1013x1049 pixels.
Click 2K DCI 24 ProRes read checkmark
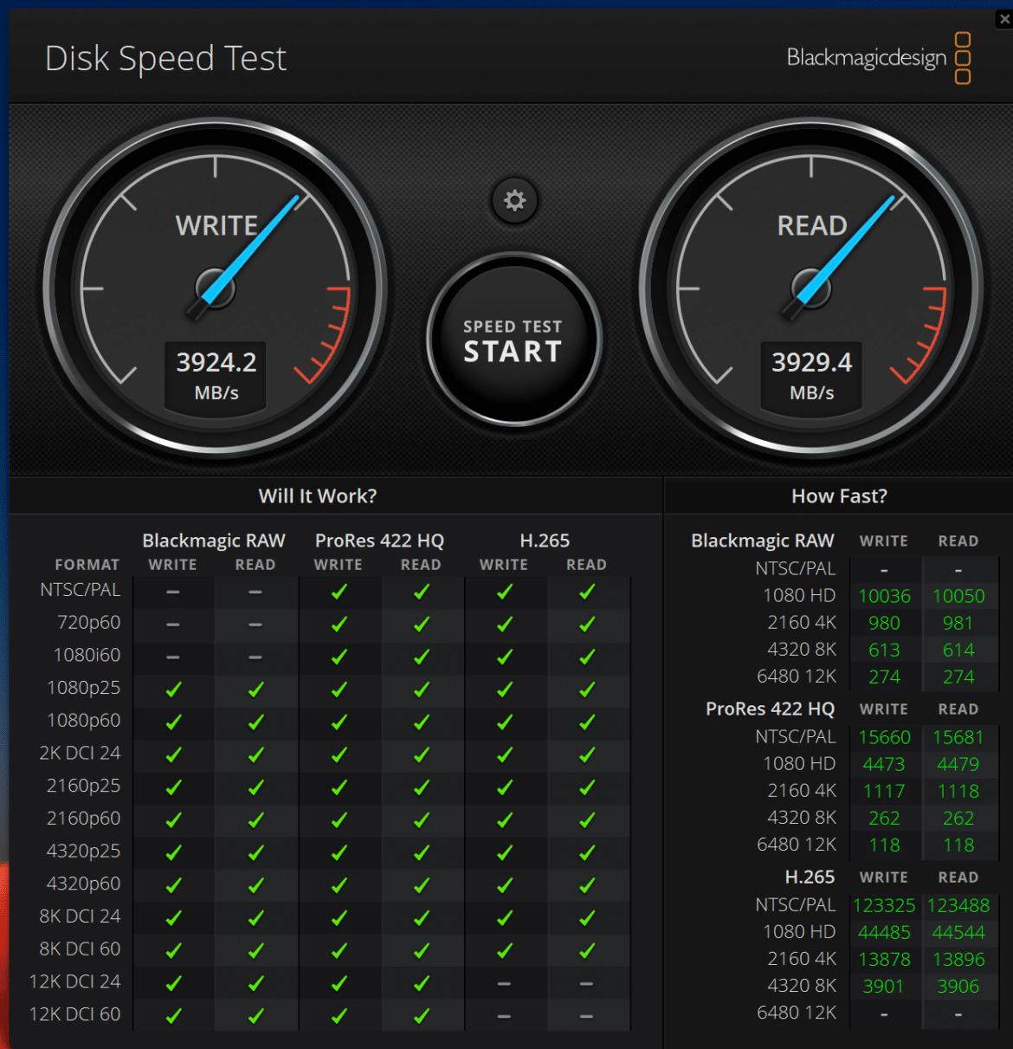click(422, 754)
